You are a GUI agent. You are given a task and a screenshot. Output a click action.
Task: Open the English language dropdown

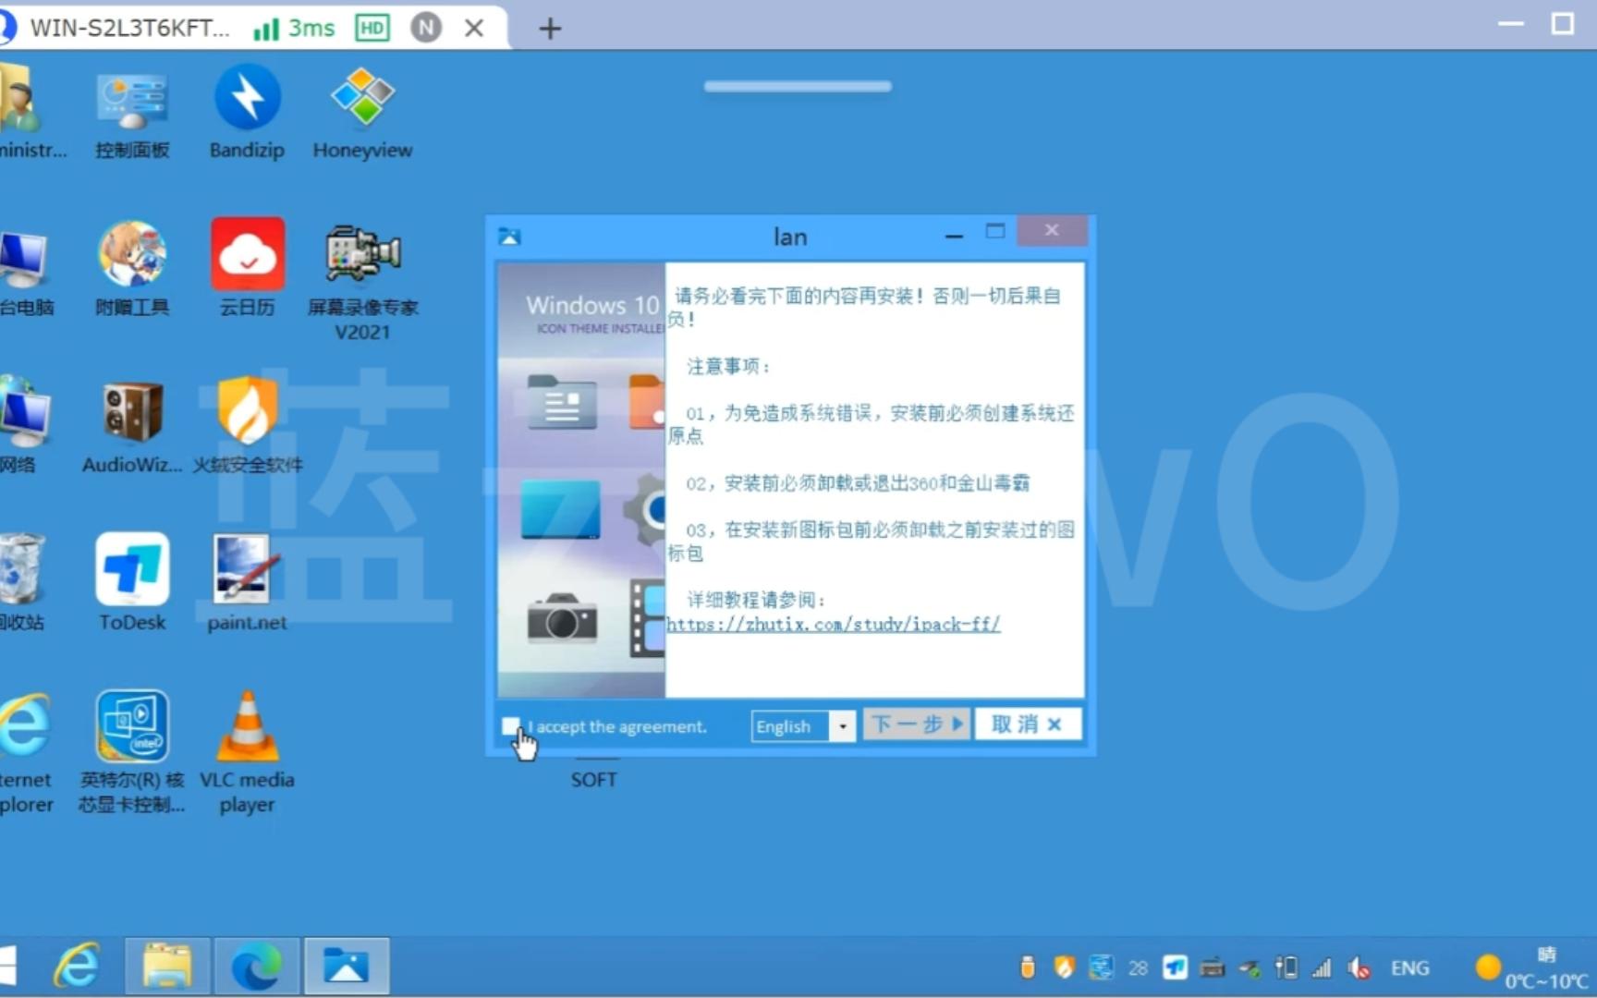click(842, 726)
